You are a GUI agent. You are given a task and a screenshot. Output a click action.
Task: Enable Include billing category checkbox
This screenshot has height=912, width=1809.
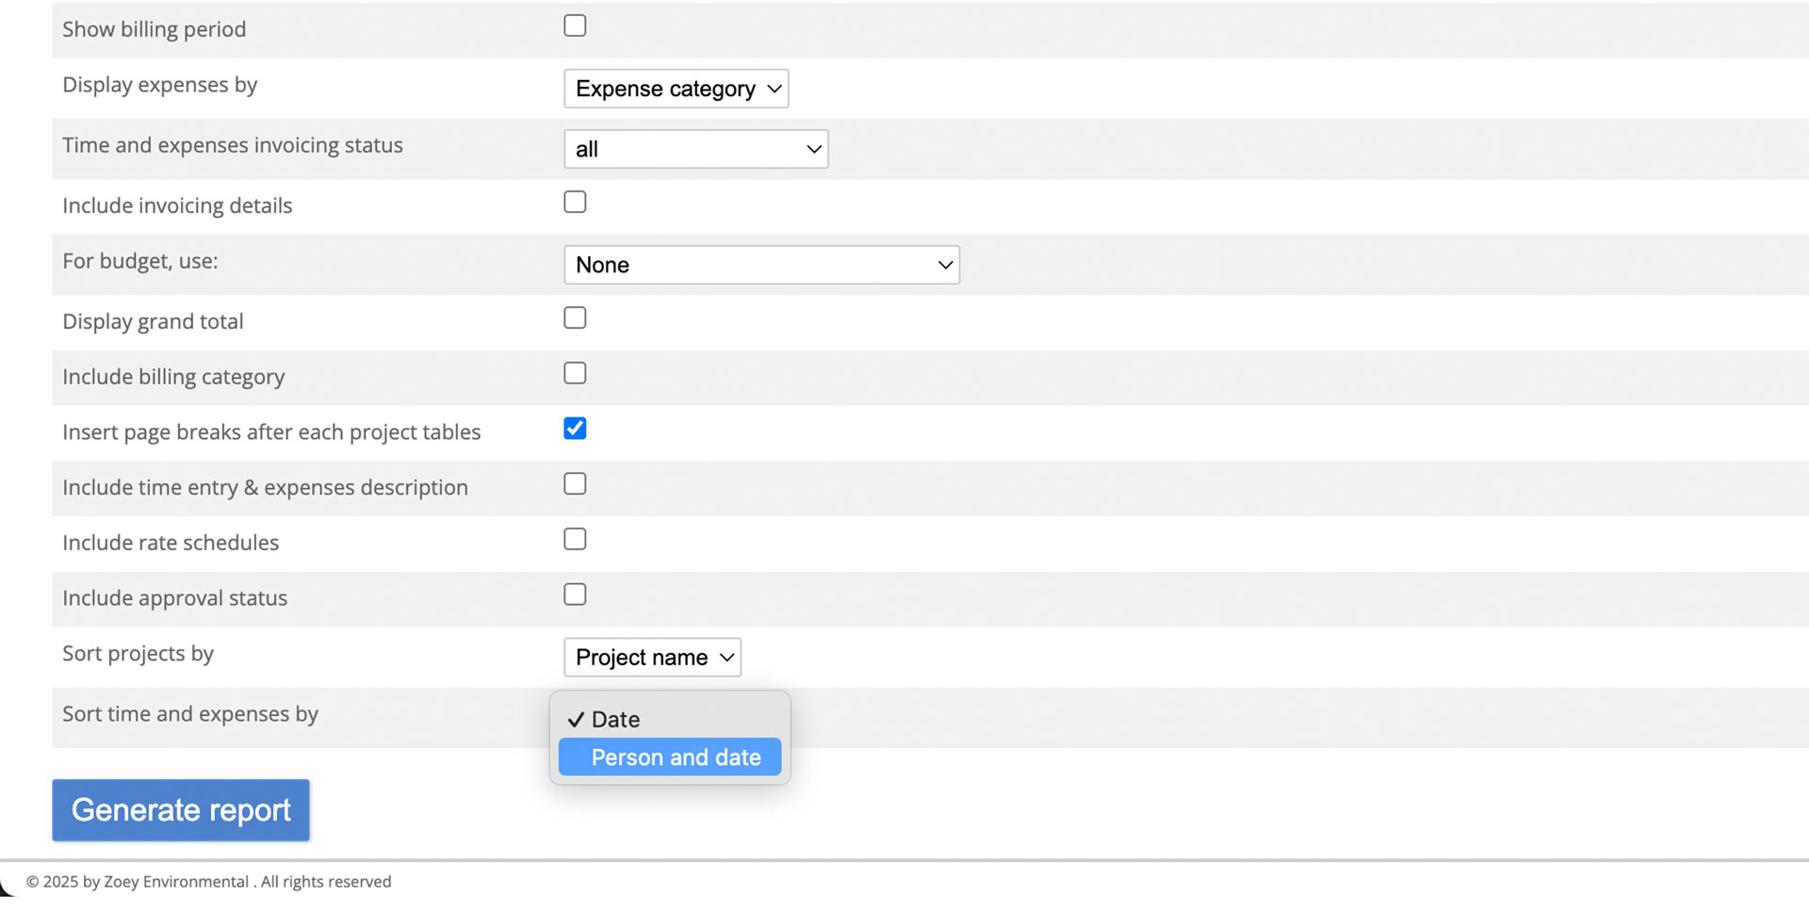coord(575,374)
